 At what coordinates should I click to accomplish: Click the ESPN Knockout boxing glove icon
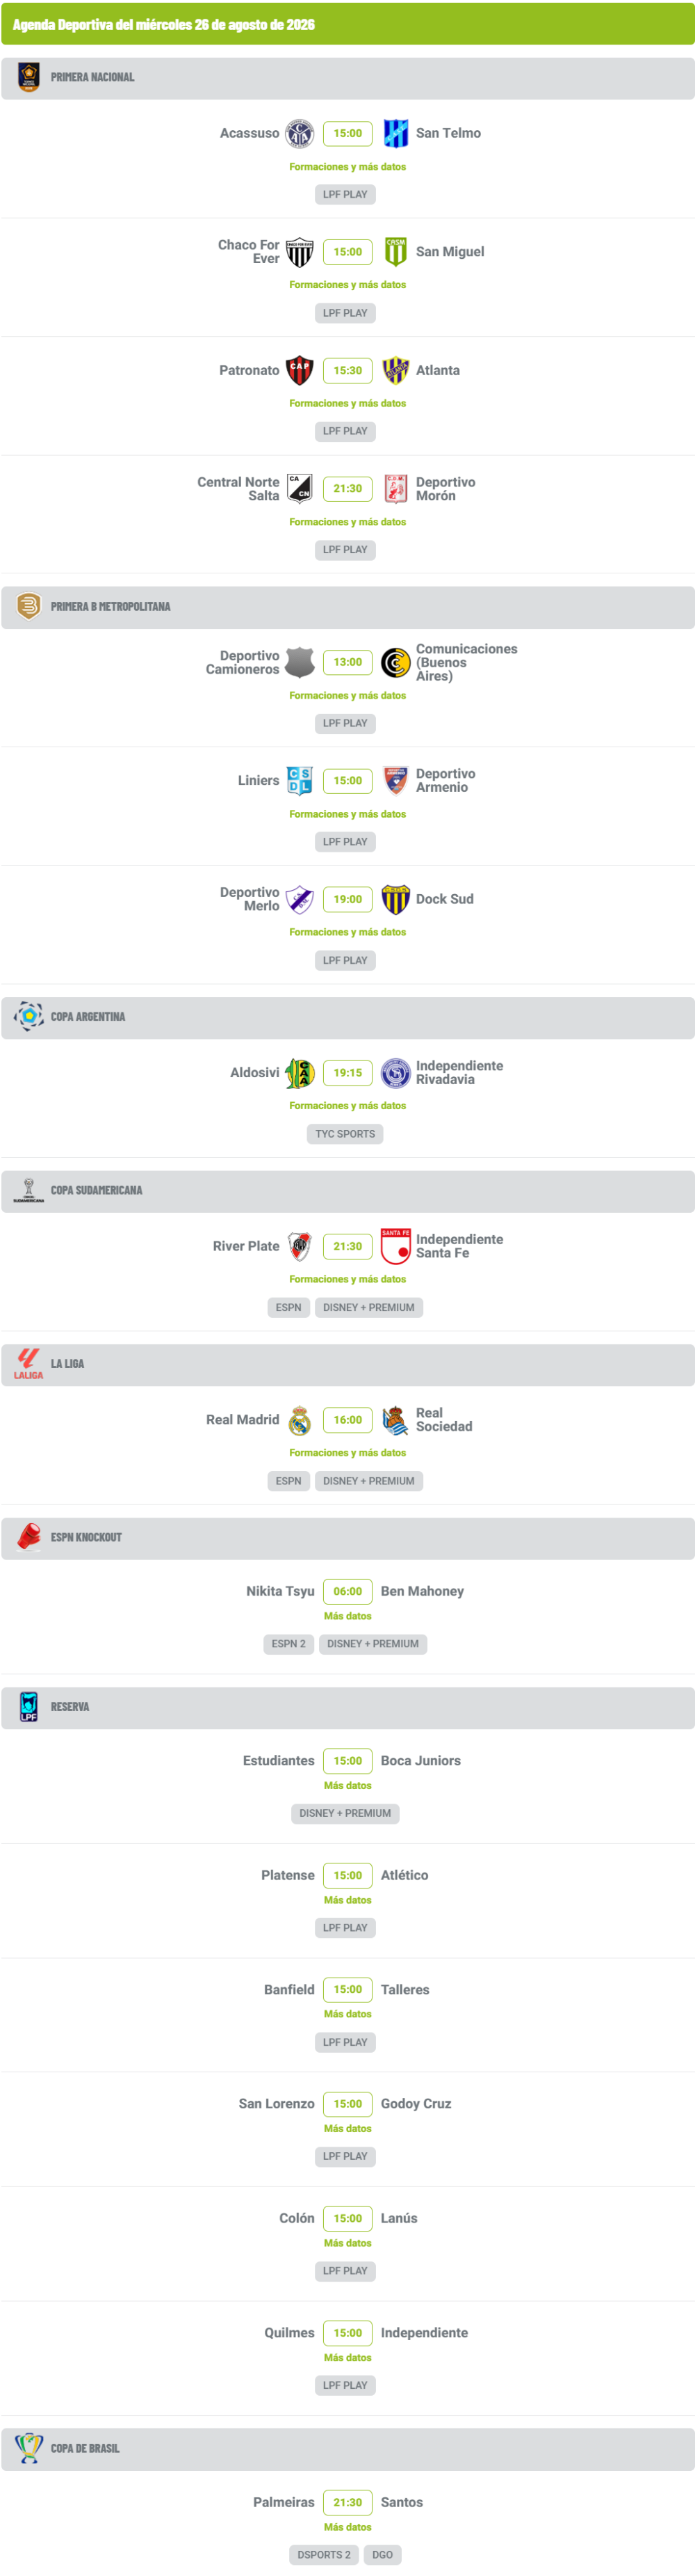29,1537
